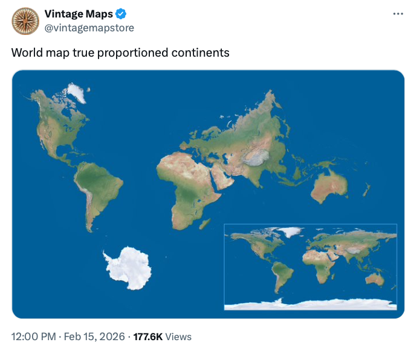Open the inset rectangular world map
This screenshot has height=345, width=408.
point(310,267)
